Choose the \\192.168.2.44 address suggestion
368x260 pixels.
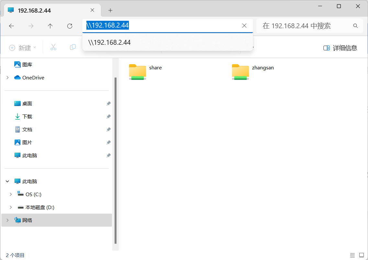[x=109, y=42]
